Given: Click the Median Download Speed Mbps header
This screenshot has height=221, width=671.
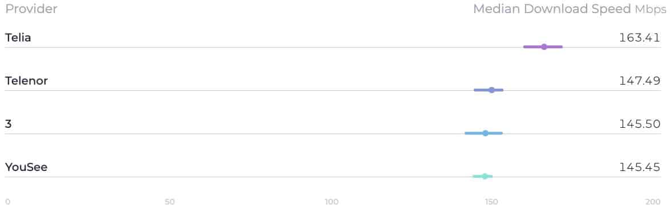Looking at the screenshot, I should (570, 9).
